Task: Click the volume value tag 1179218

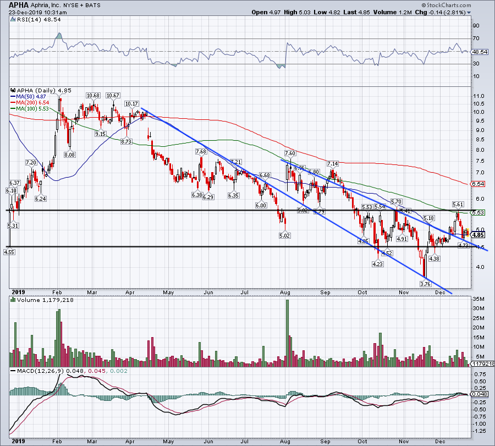Action: point(483,364)
